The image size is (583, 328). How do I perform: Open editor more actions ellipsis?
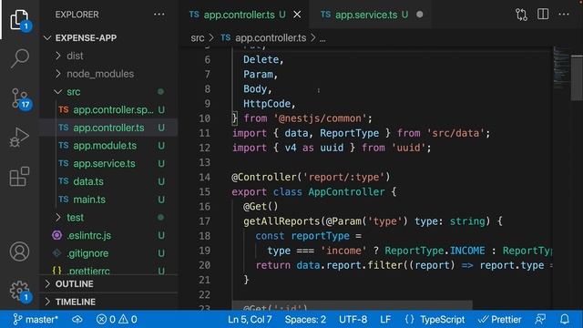[x=564, y=15]
